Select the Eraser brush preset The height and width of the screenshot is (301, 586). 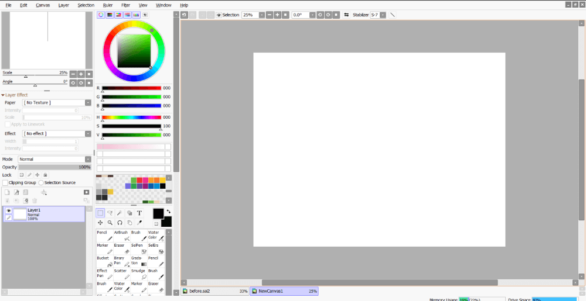coord(121,248)
